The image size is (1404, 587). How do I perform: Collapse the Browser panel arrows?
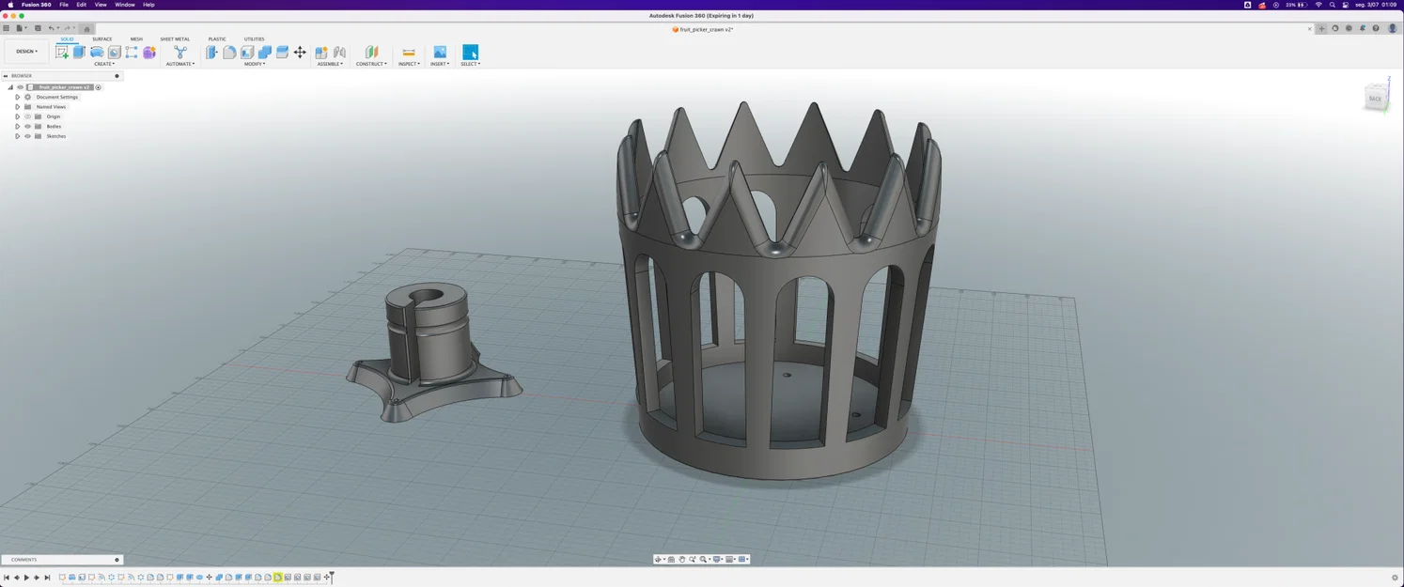(5, 76)
